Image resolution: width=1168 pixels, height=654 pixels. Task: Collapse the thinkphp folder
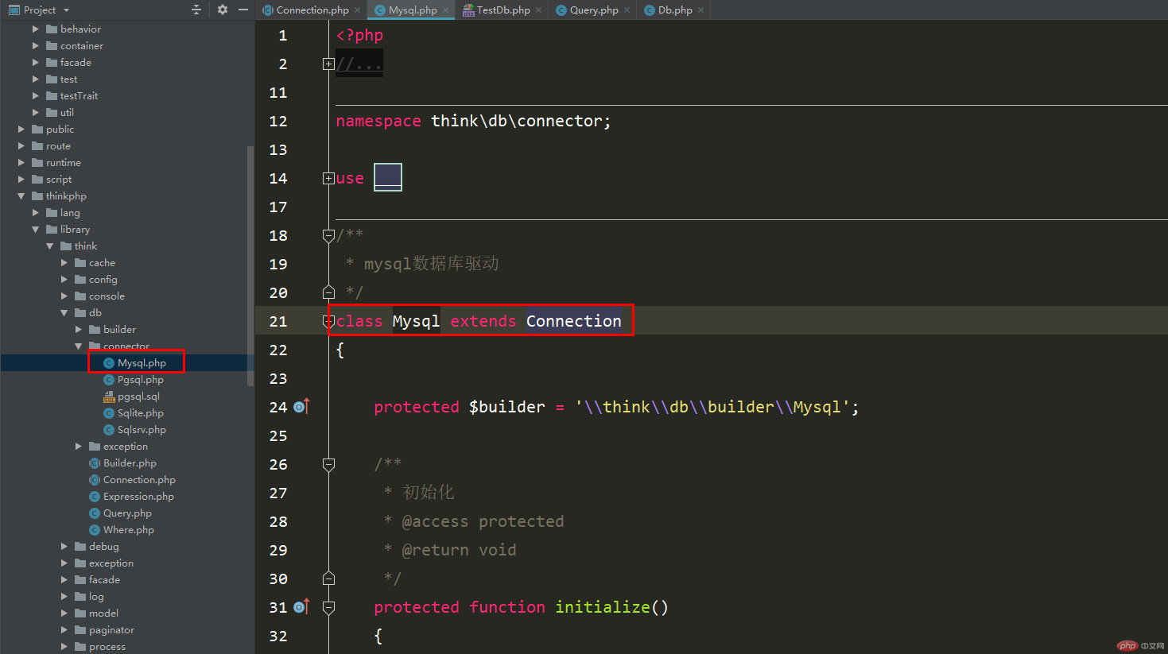[21, 196]
